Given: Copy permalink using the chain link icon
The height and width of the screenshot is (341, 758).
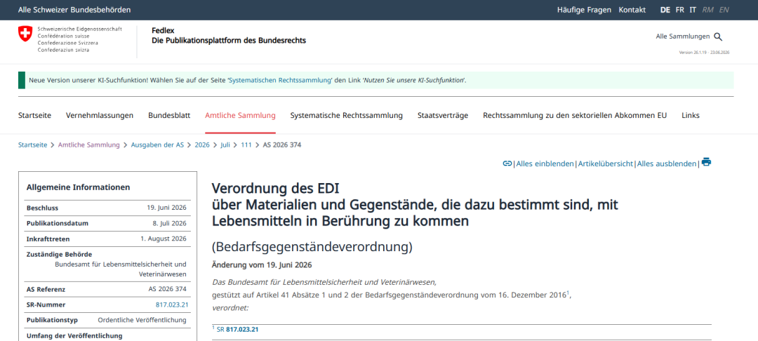Looking at the screenshot, I should point(507,163).
